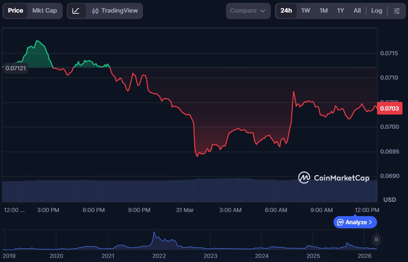Select the 24h time range

click(286, 11)
